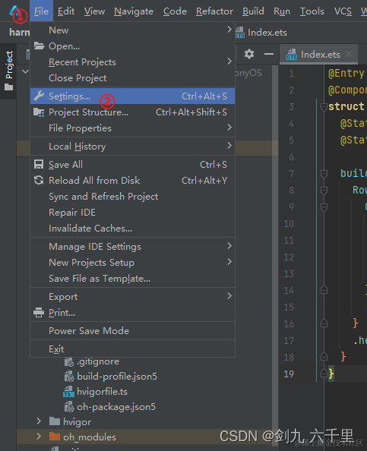Switch to the Index.ets editor tab

click(x=318, y=54)
